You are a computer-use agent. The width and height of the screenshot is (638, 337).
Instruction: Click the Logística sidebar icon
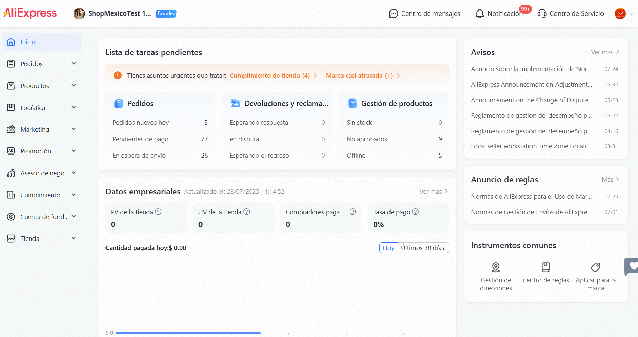(x=11, y=108)
